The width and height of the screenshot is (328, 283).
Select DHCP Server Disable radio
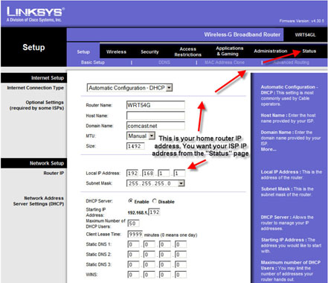155,201
